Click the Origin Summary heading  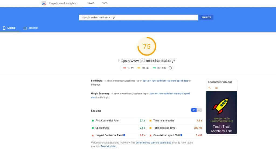[x=100, y=93]
